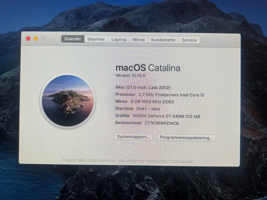Screen dimensions: 267x200
Task: Click the macOS Catalina title
Action: click(x=148, y=68)
